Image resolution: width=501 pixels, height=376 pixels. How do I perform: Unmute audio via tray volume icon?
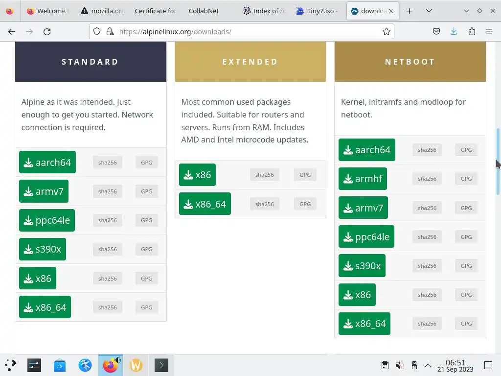coord(399,365)
